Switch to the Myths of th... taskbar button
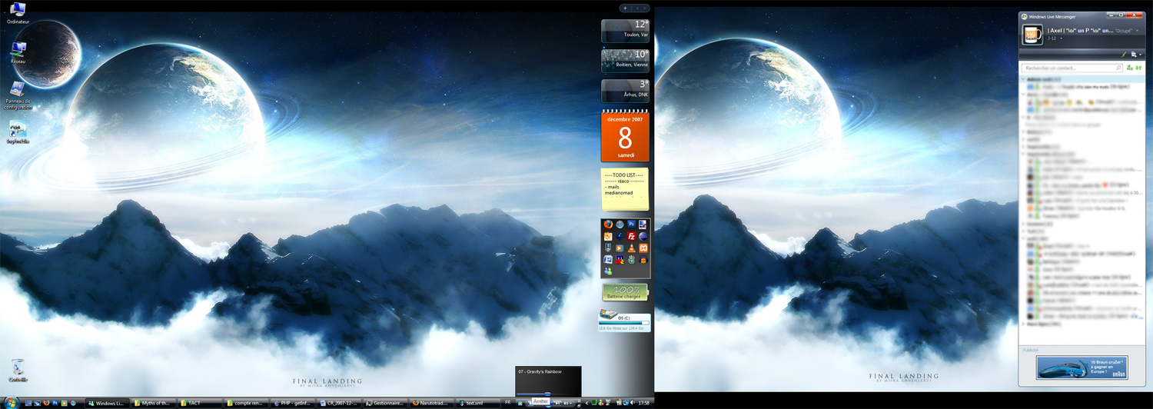 click(154, 403)
